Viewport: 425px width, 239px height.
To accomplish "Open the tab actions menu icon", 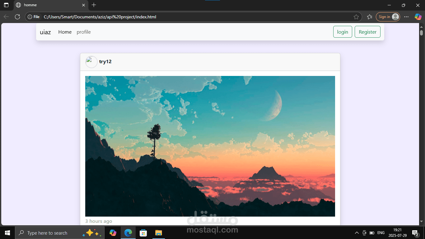I will click(6, 5).
